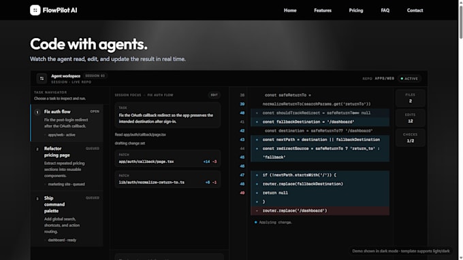The image size is (463, 260).
Task: Click the 'Code with agents.' headline
Action: point(89,44)
